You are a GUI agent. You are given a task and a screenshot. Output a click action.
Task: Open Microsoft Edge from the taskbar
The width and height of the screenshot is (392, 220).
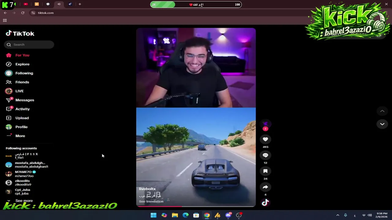pyautogui.click(x=186, y=215)
